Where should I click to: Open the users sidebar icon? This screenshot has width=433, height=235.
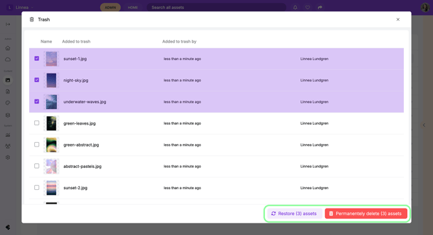click(8, 146)
